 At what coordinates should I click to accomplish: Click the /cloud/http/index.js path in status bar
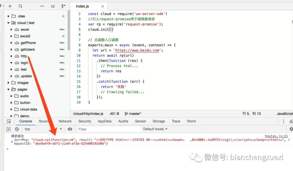(88, 114)
